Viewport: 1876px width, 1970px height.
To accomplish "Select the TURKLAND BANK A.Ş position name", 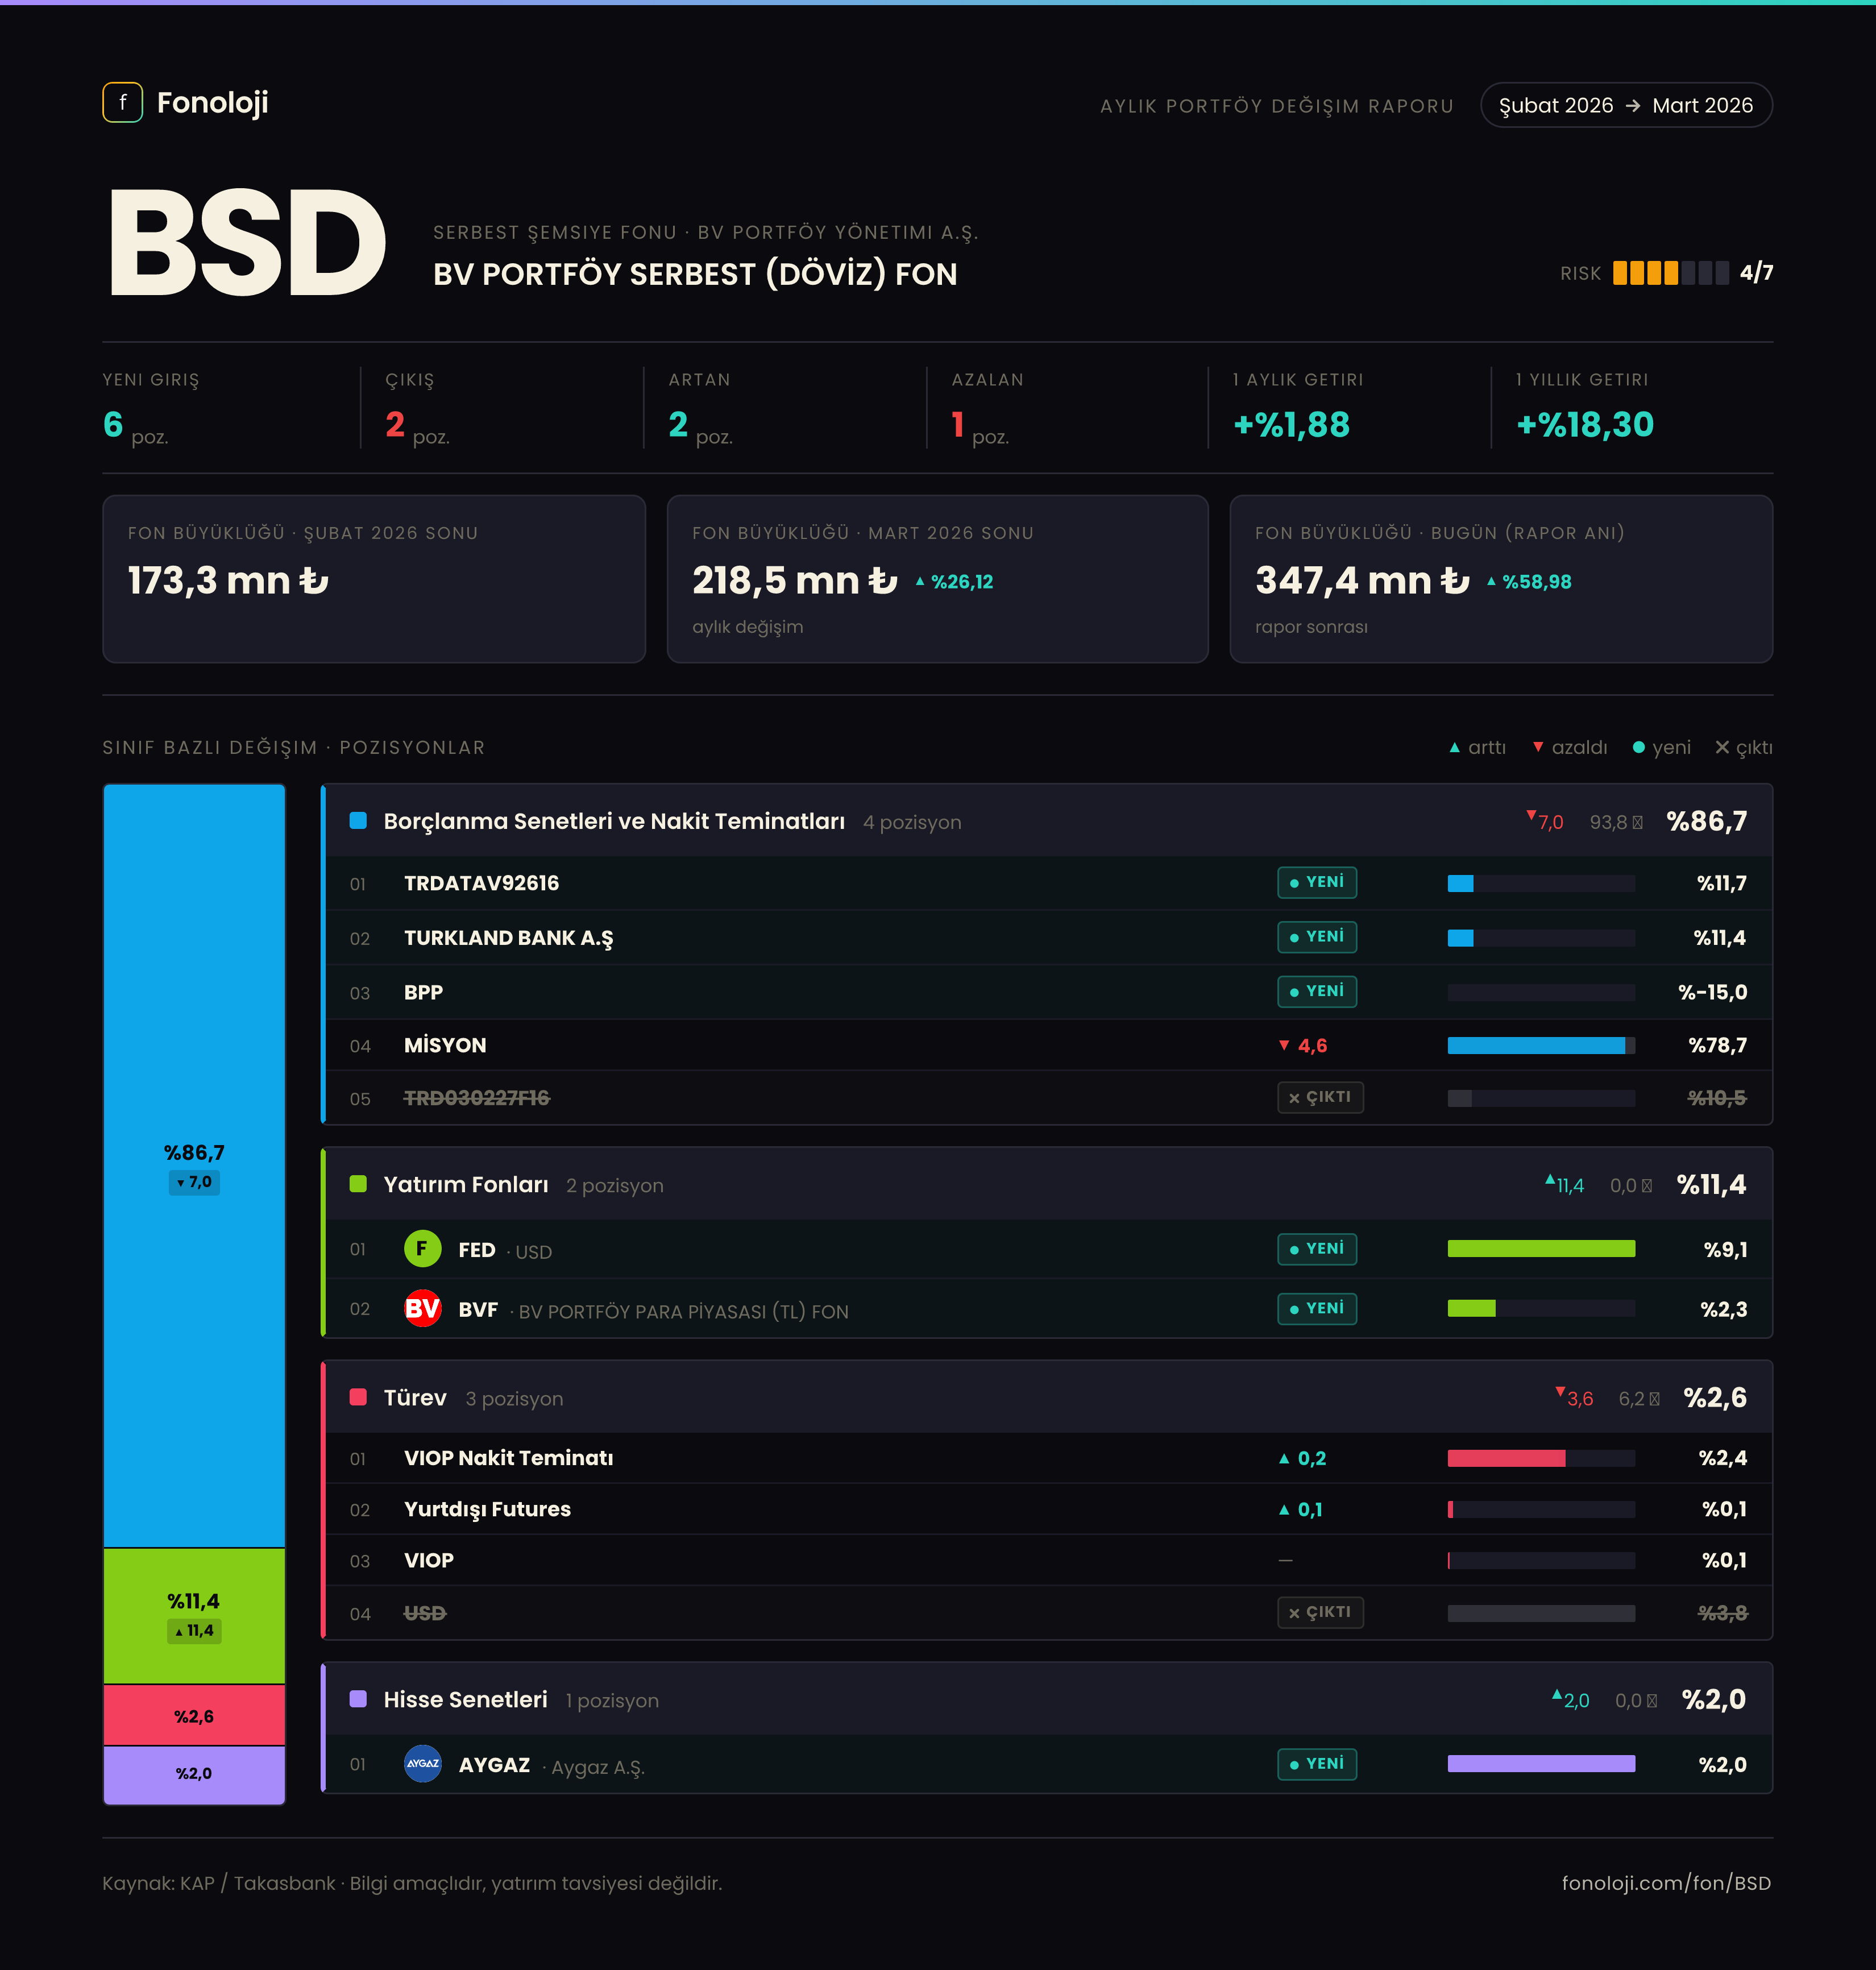I will point(508,938).
